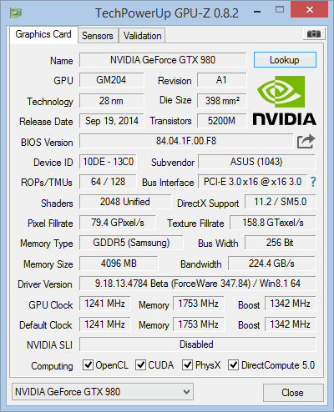Click the Default Clock field 1241 MHz
334x412 pixels.
(x=105, y=324)
